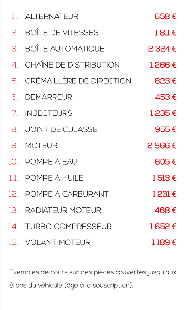
Task: Select POMPE À CARBURANT item
Action: coord(67,194)
